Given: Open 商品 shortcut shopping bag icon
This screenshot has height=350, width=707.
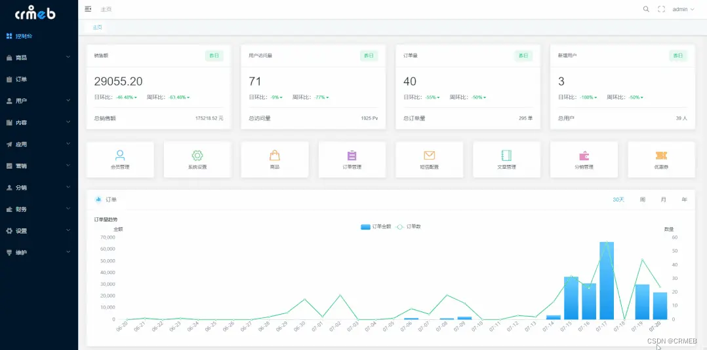Looking at the screenshot, I should coord(275,155).
